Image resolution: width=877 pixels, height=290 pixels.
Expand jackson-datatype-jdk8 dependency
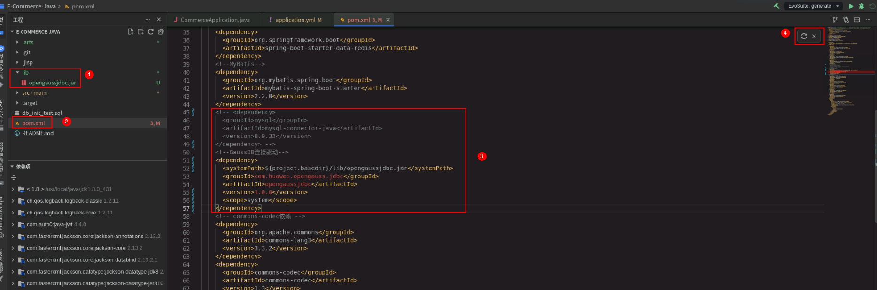13,271
